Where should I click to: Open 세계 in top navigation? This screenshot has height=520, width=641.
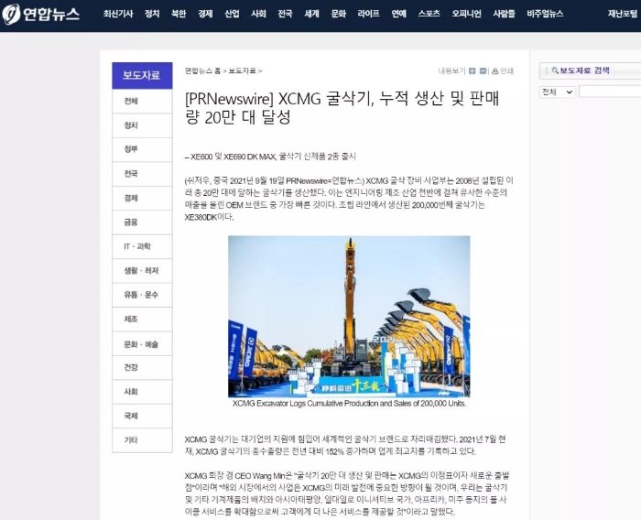[311, 14]
